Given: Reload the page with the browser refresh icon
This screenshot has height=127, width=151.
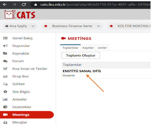Looking at the screenshot, I should 24,4.
